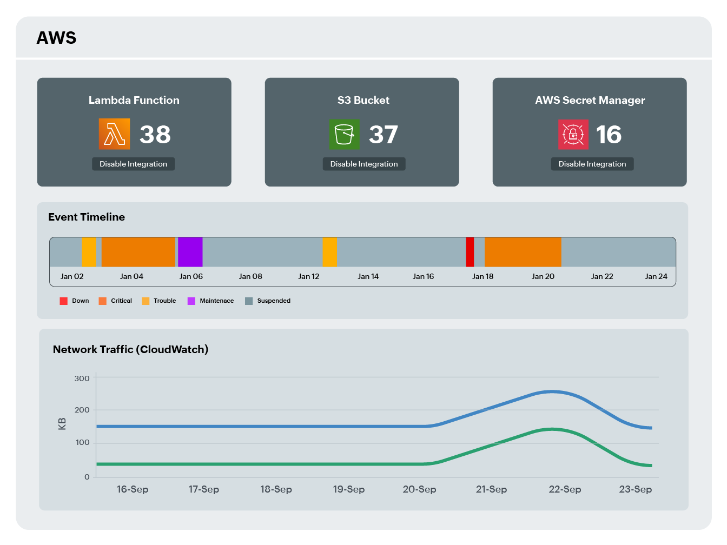Screen dimensions: 727x545
Task: Click the "16-Sep" chart axis label
Action: click(133, 489)
